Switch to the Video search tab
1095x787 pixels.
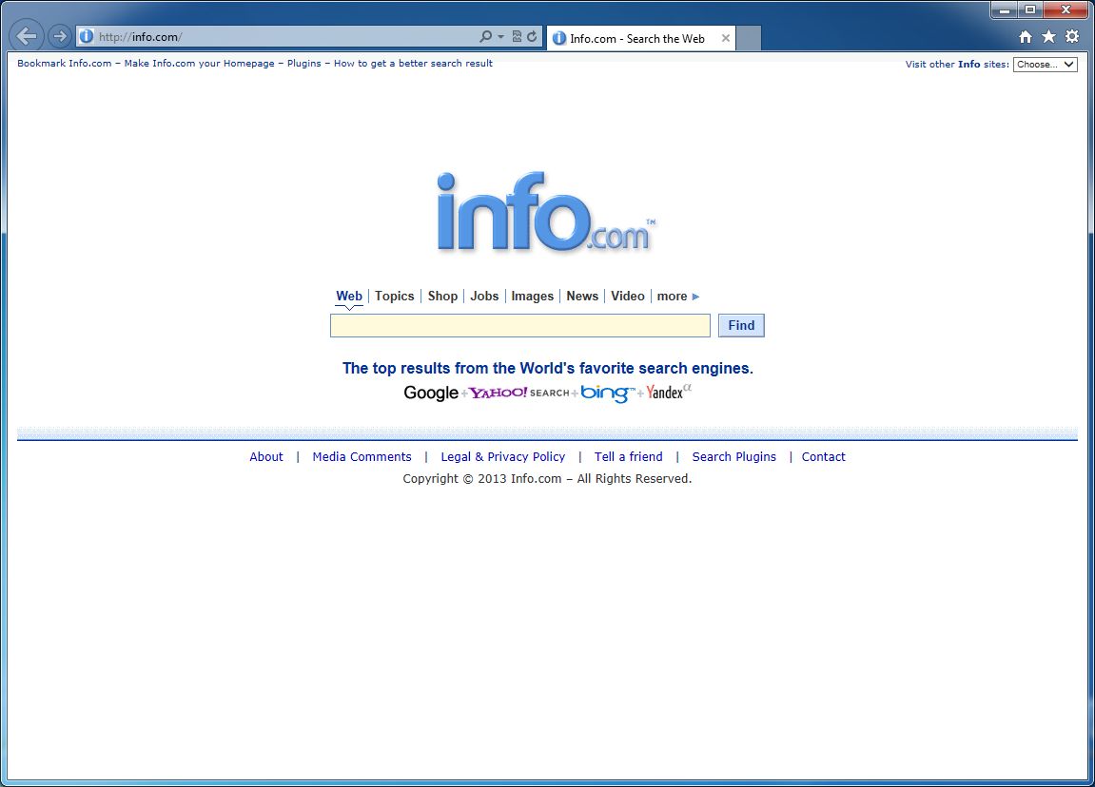pos(628,296)
